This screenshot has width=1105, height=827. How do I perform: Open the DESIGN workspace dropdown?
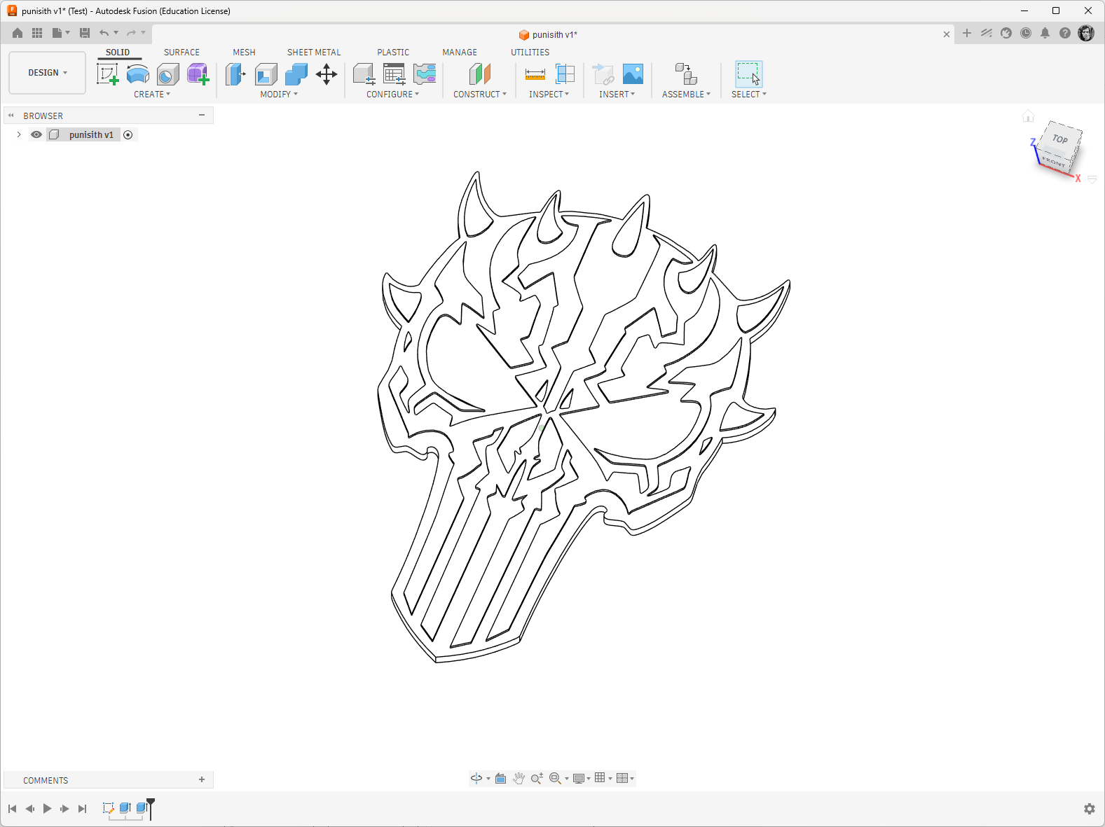pyautogui.click(x=48, y=73)
